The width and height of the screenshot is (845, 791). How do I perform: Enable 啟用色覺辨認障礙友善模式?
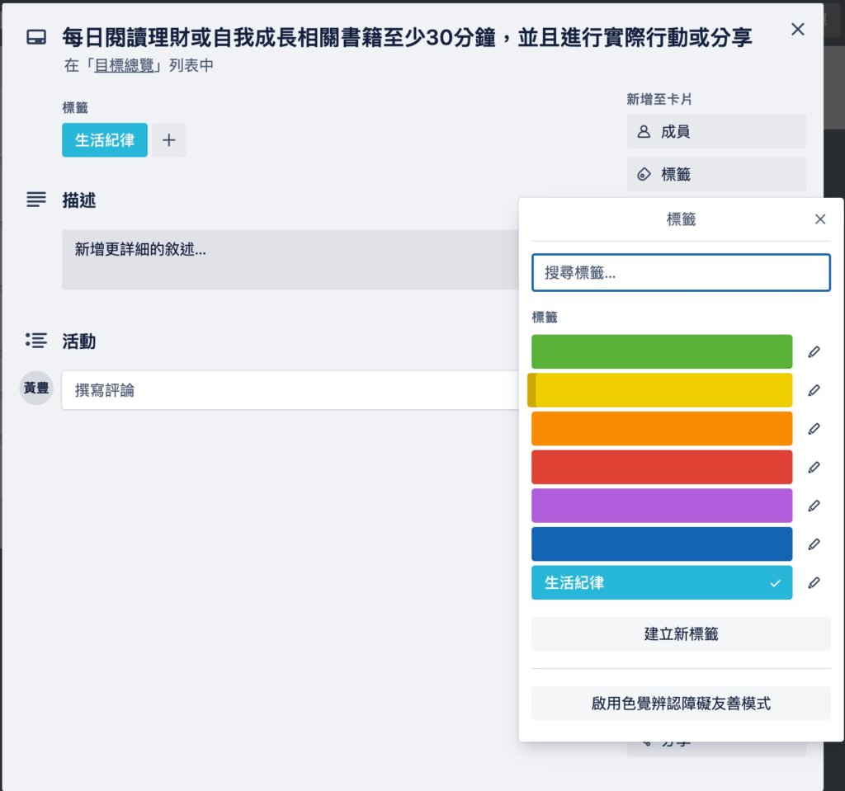pyautogui.click(x=681, y=704)
